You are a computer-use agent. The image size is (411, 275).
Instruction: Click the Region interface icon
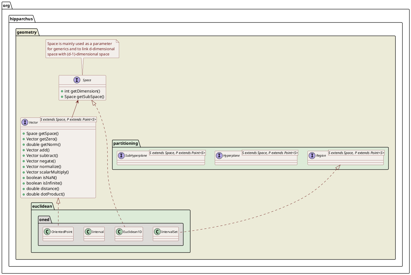coord(312,155)
